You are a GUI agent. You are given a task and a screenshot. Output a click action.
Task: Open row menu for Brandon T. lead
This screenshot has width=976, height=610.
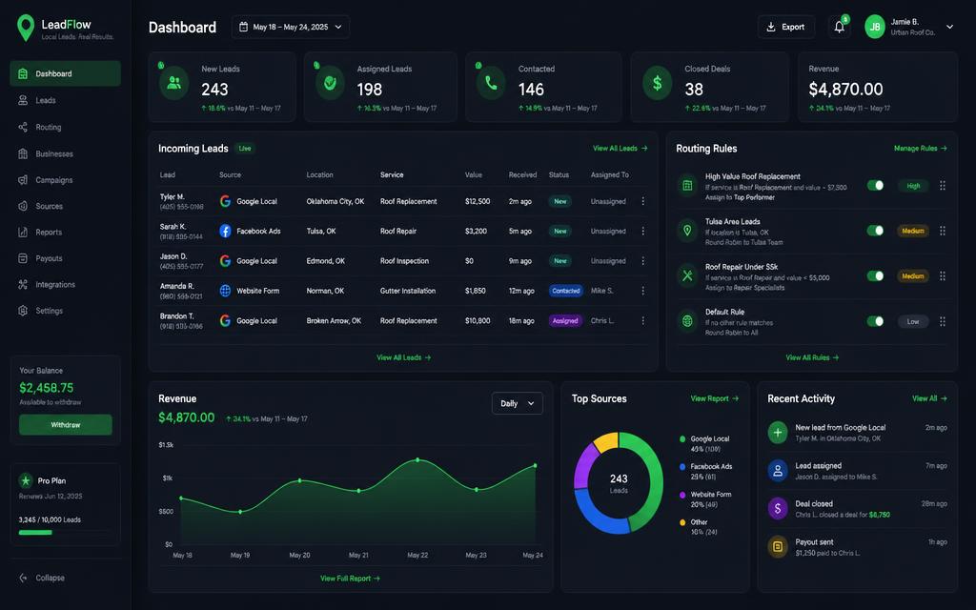pos(643,320)
